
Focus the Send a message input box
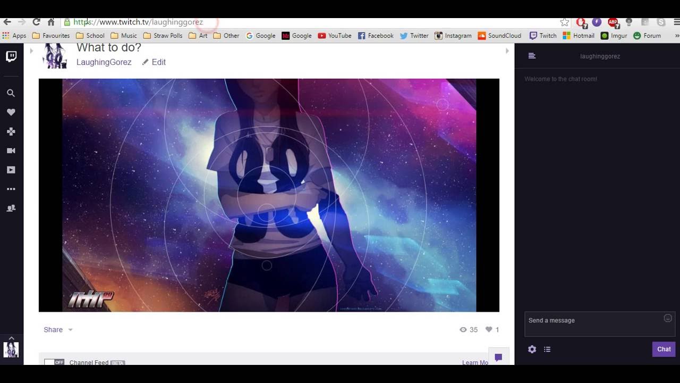[x=600, y=324]
